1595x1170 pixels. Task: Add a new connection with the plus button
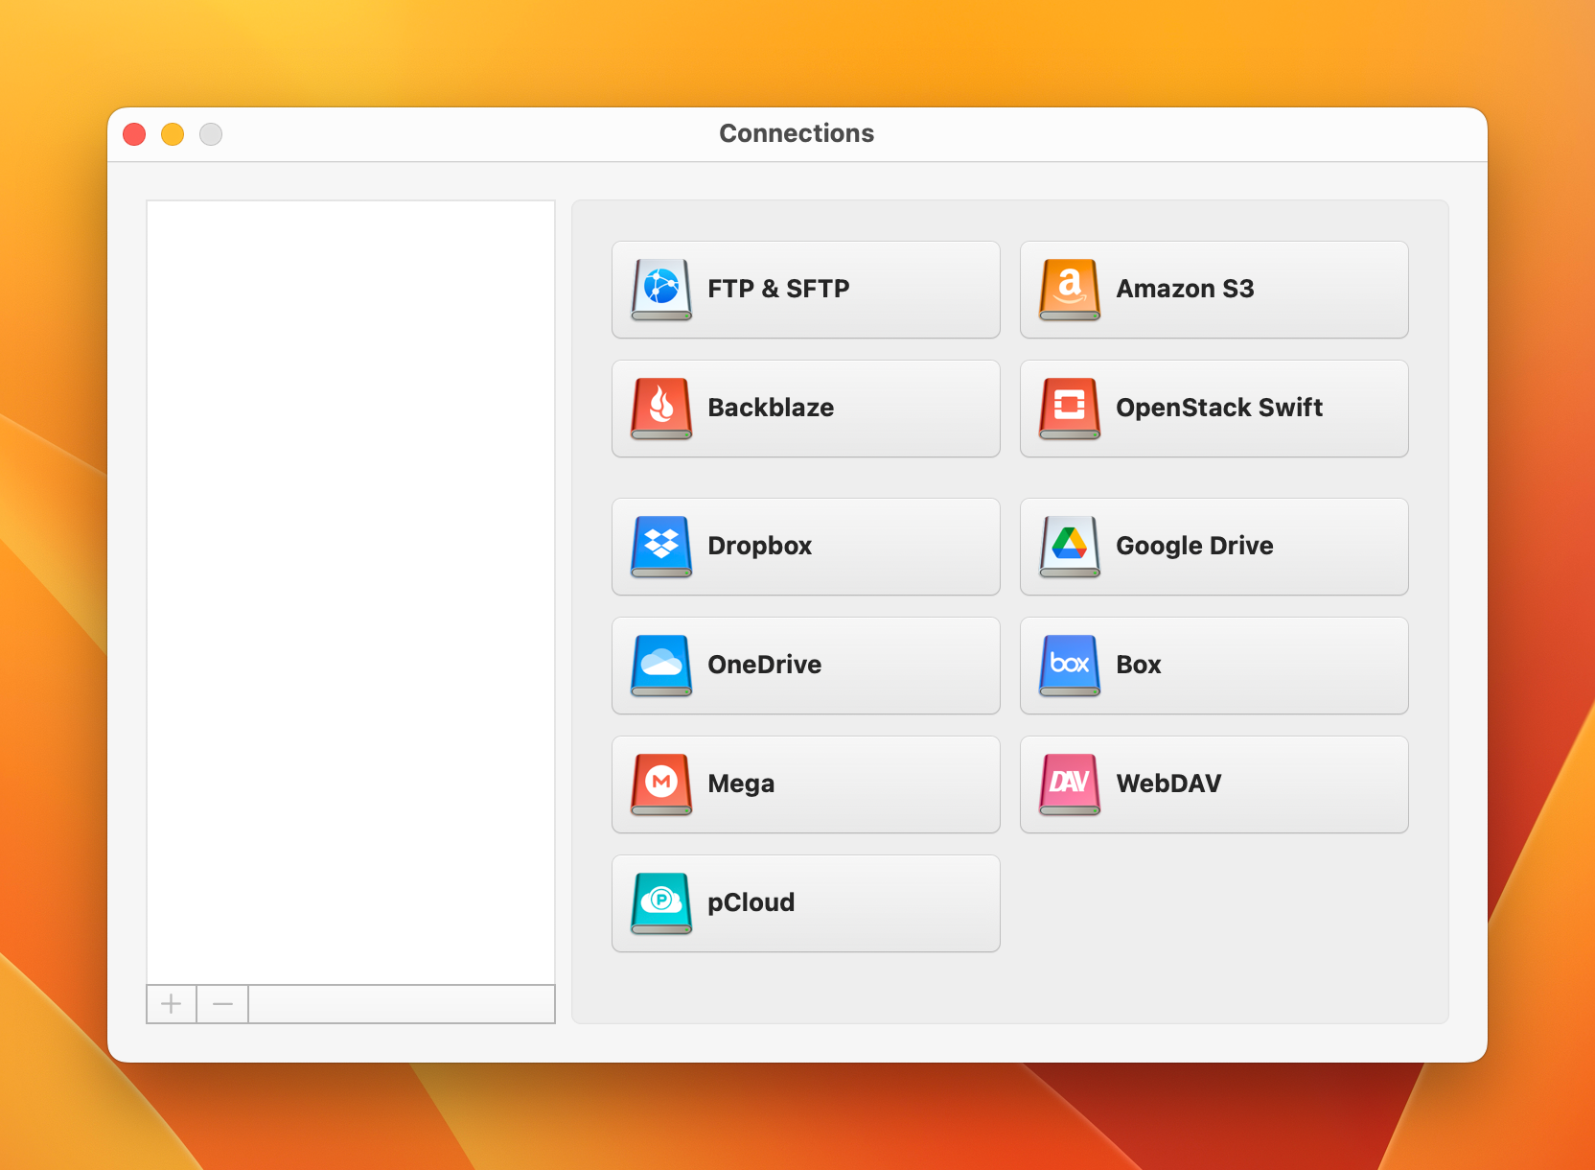point(171,1004)
